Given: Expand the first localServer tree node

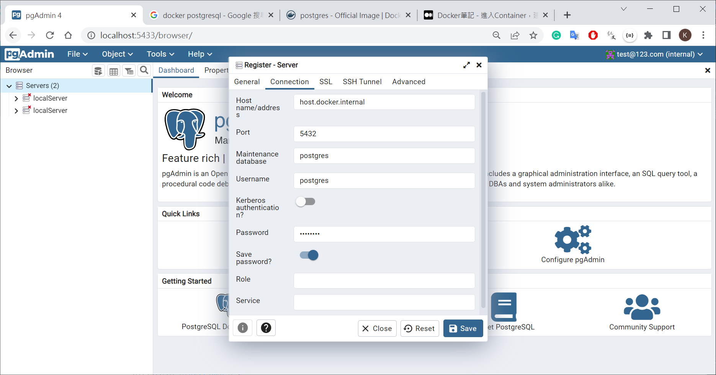Looking at the screenshot, I should click(16, 98).
